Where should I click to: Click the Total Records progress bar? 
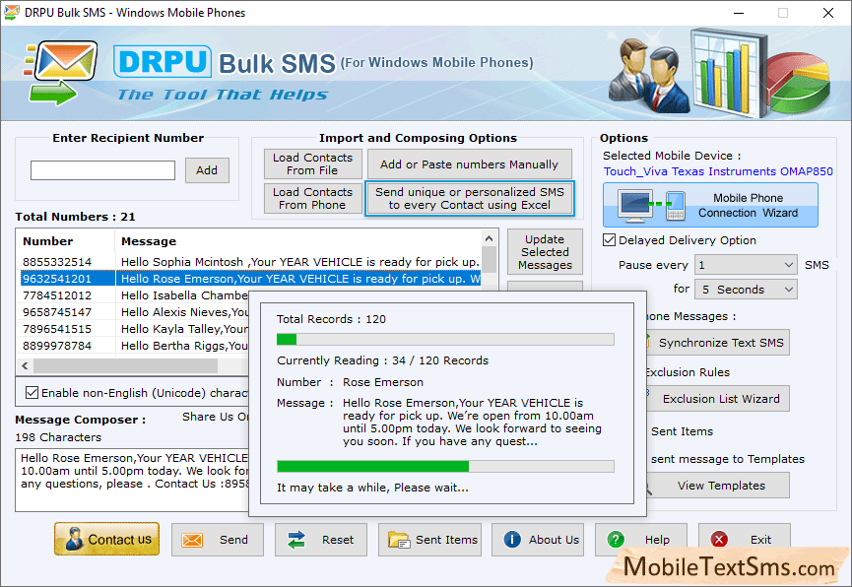point(445,340)
